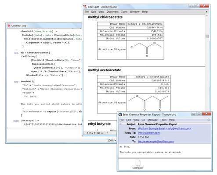217x175 pixels.
Task: Click the Thunderbird icon in the email title bar
Action: click(120, 114)
